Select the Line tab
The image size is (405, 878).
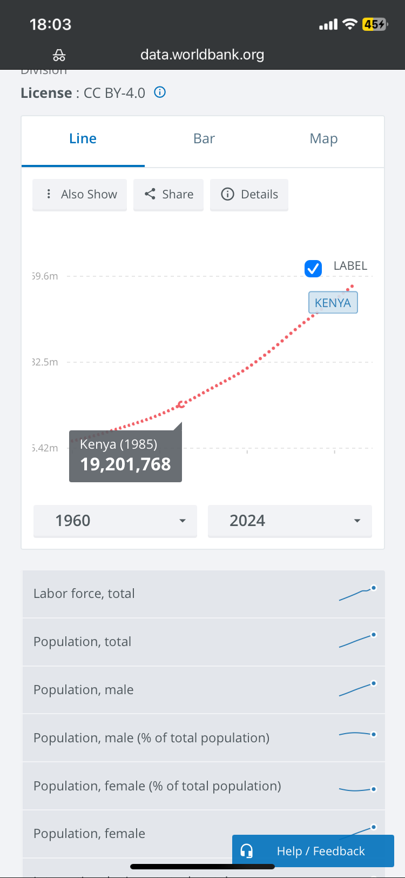pos(83,139)
